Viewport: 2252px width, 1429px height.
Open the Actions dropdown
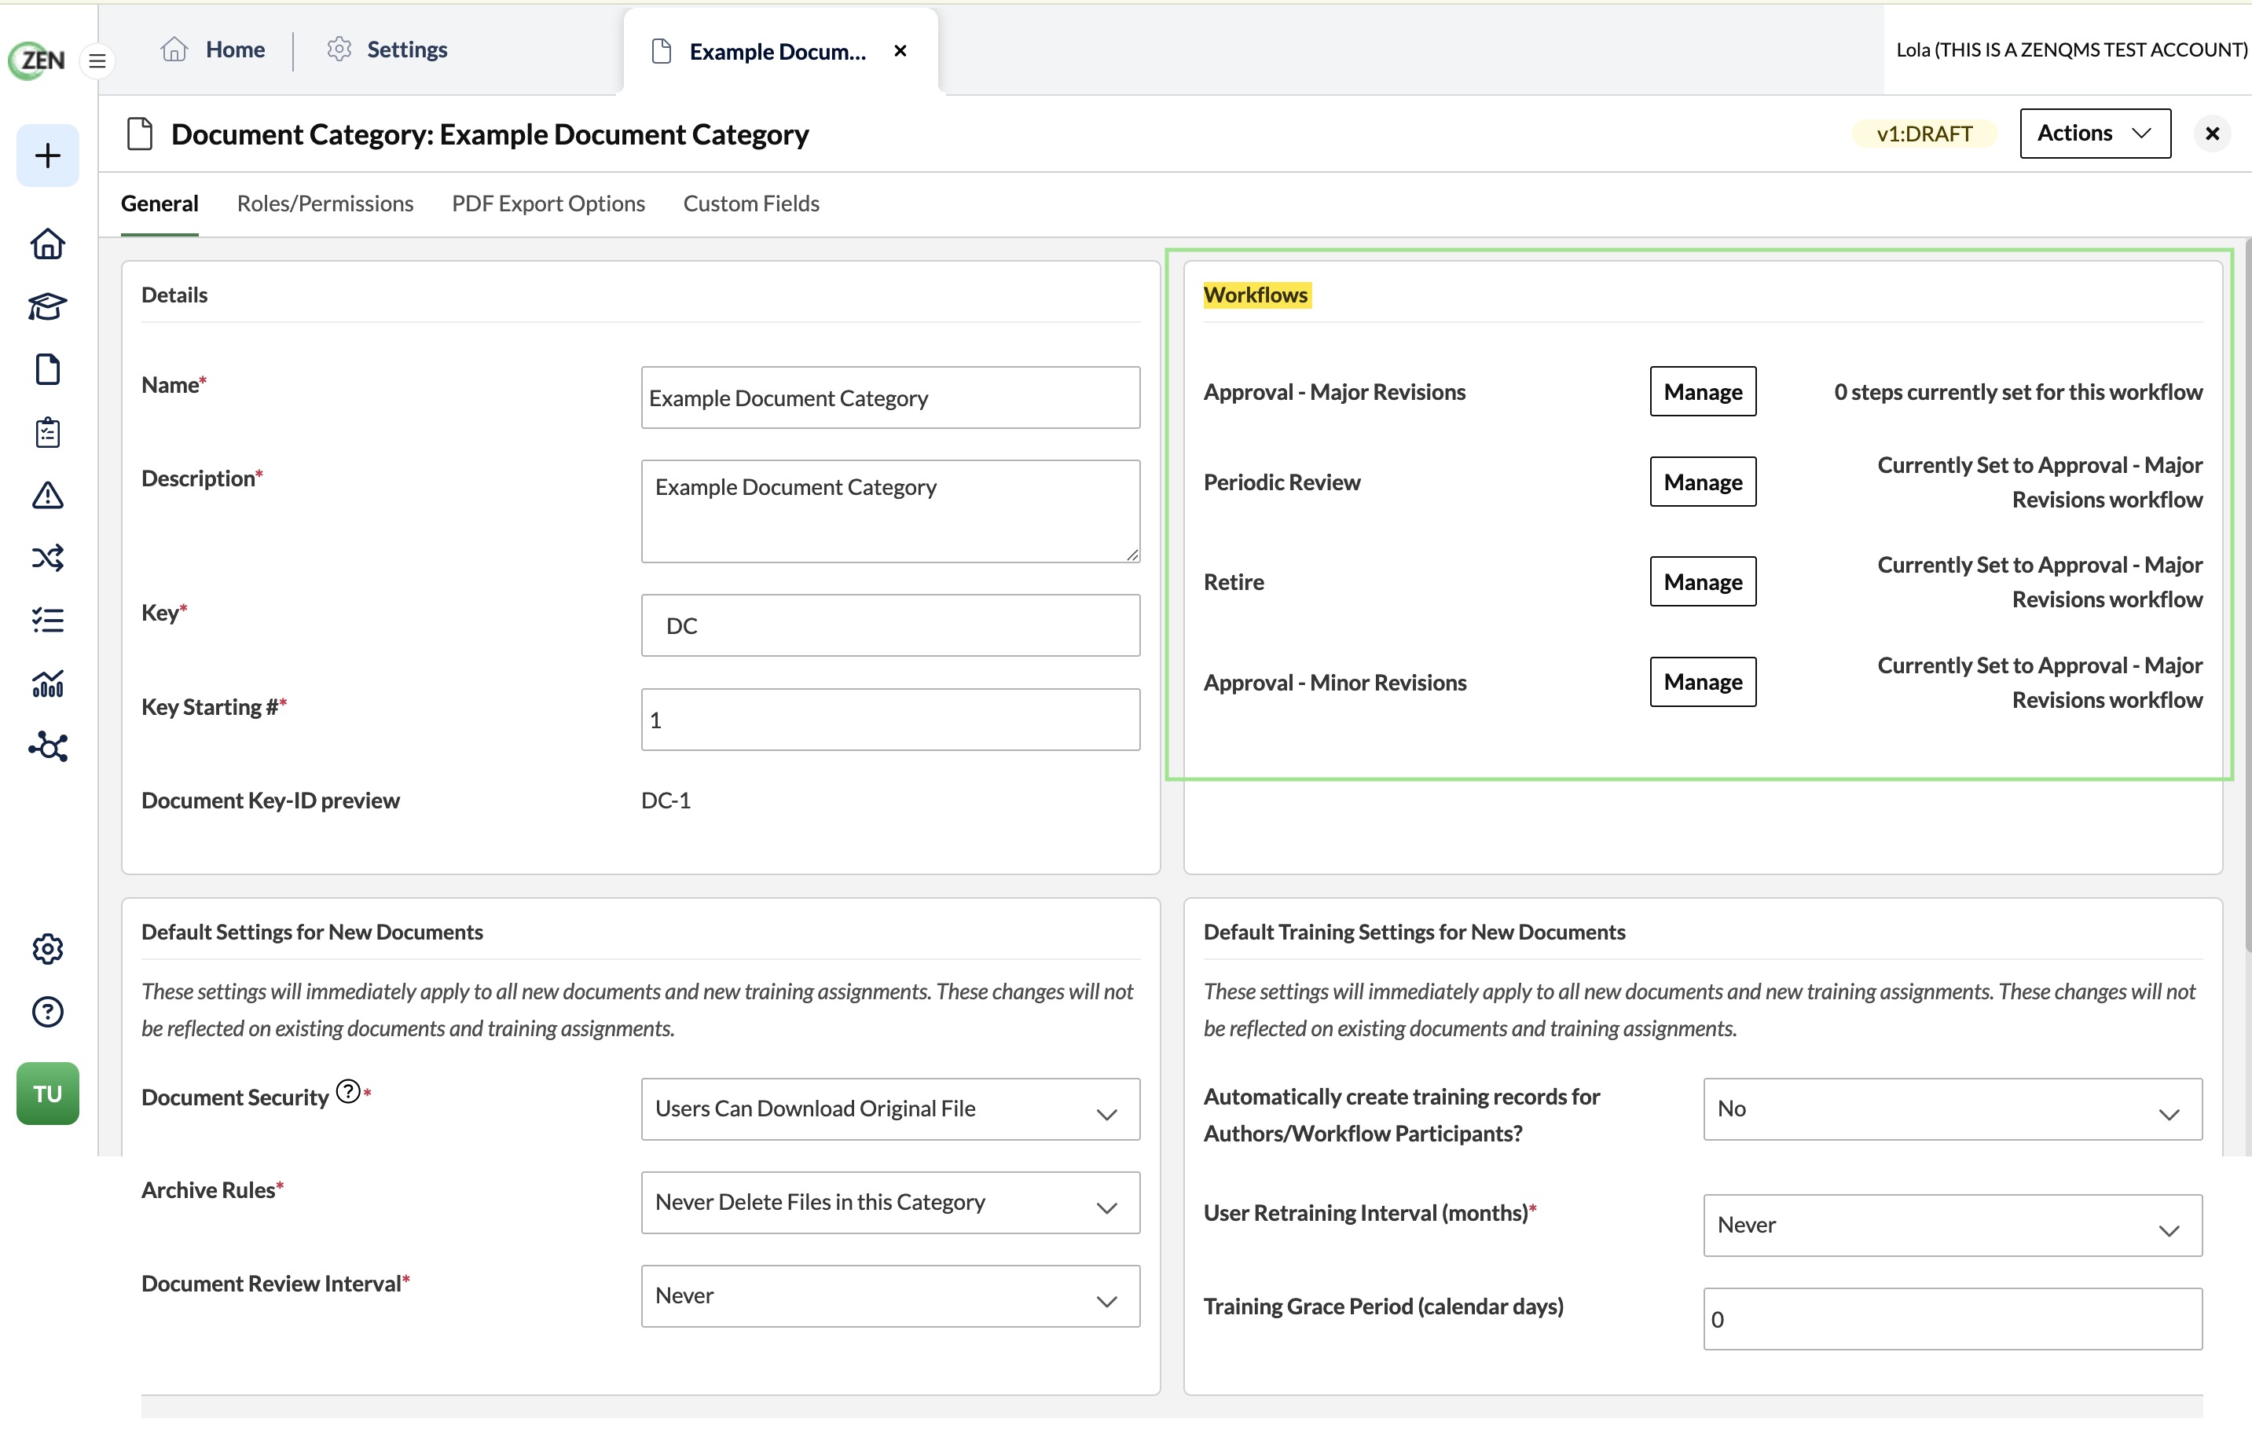click(x=2095, y=134)
